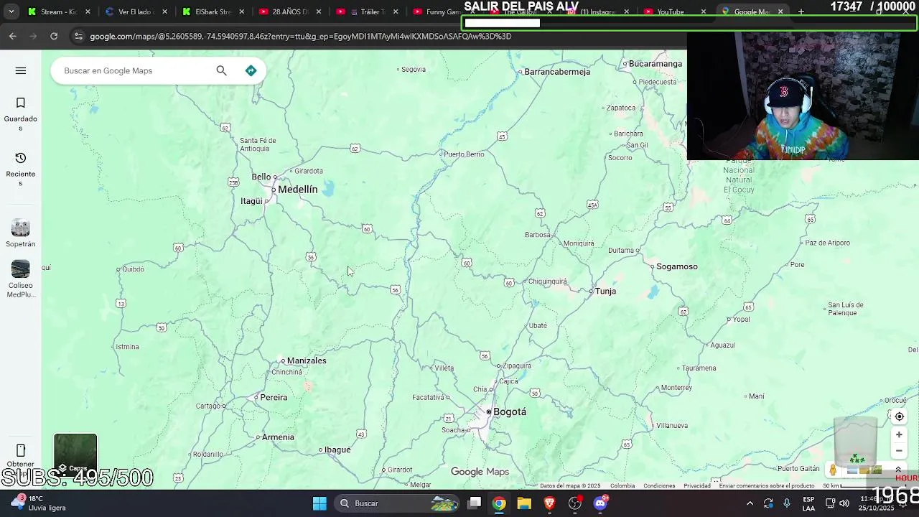Open Brave browser from the taskbar
Viewport: 919px width, 517px height.
[x=549, y=503]
